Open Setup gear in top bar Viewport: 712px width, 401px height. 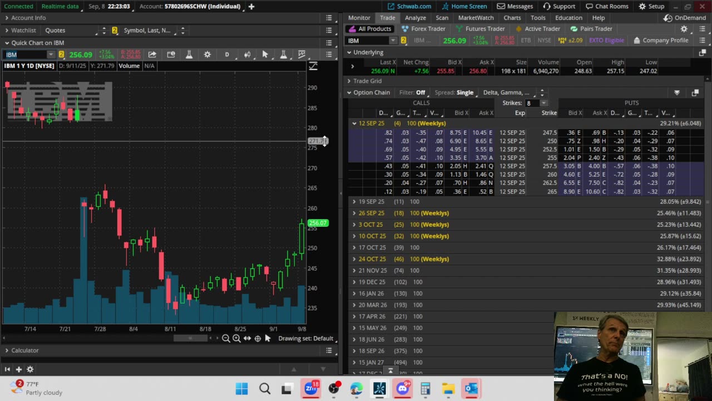(651, 6)
